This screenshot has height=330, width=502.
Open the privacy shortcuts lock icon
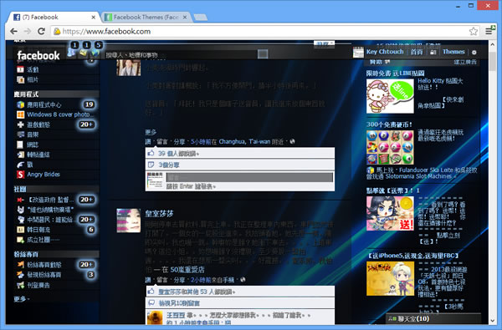click(433, 52)
